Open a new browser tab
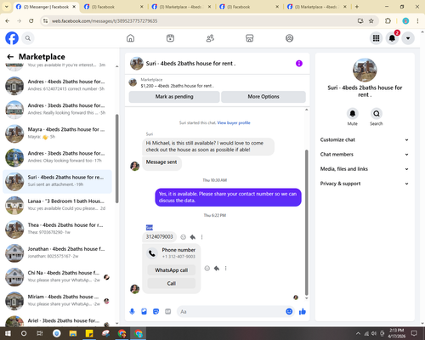 357,7
